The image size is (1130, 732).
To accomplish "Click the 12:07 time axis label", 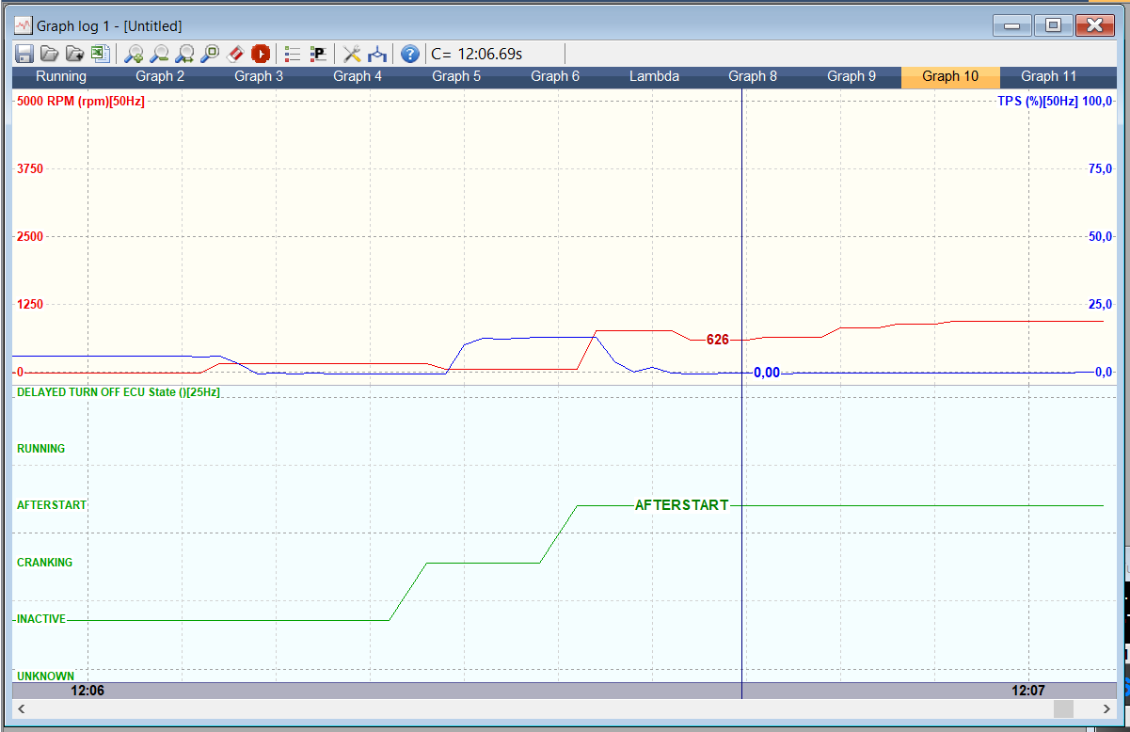I will point(1028,691).
